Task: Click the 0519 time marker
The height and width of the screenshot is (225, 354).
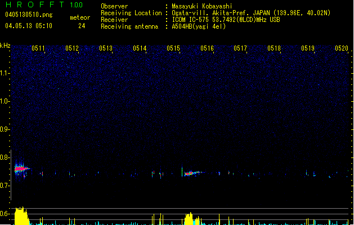Action: pos(308,48)
